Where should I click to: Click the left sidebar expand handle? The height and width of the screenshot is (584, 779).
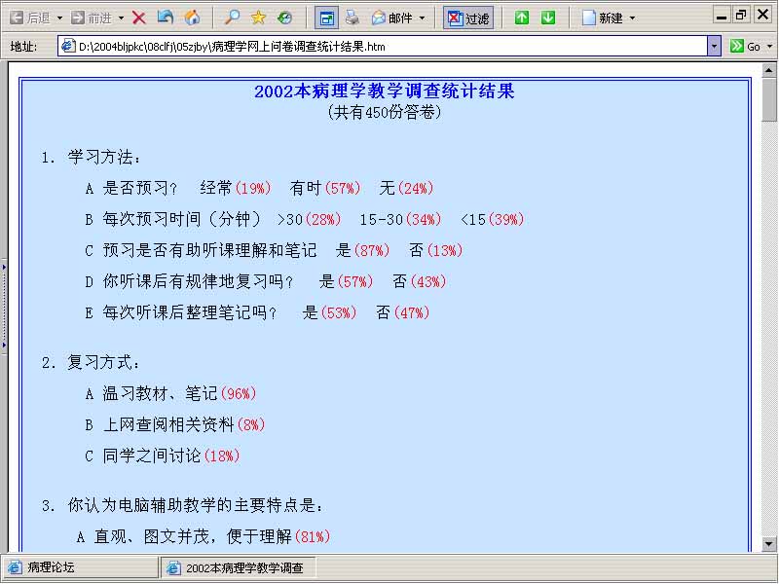point(4,306)
